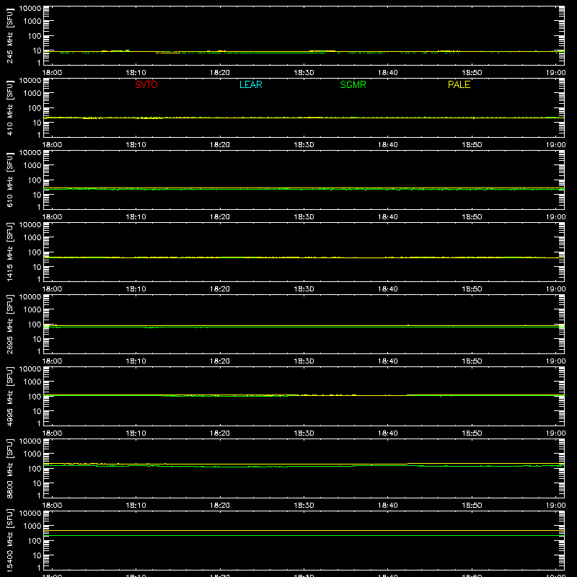Click 18:00 time label under 4995 MHz plot

click(x=52, y=433)
